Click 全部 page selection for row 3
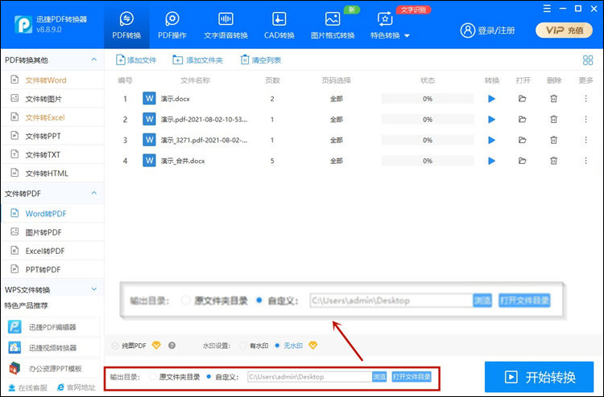Image resolution: width=604 pixels, height=397 pixels. coord(337,140)
